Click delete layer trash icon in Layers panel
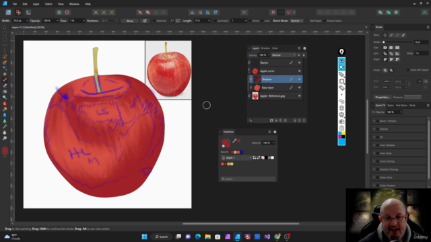Viewport: 431px width, 242px height. [304, 120]
